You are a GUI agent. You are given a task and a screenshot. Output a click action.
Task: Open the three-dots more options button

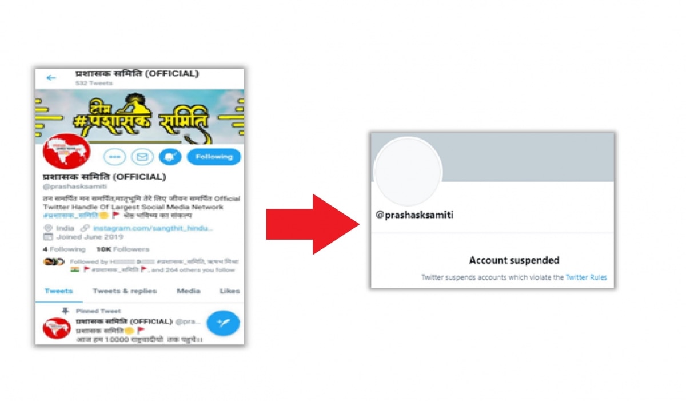(114, 156)
